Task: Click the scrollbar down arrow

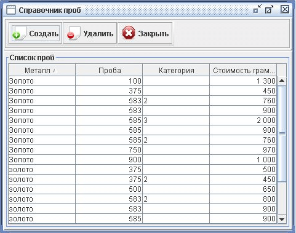Action: click(x=282, y=219)
